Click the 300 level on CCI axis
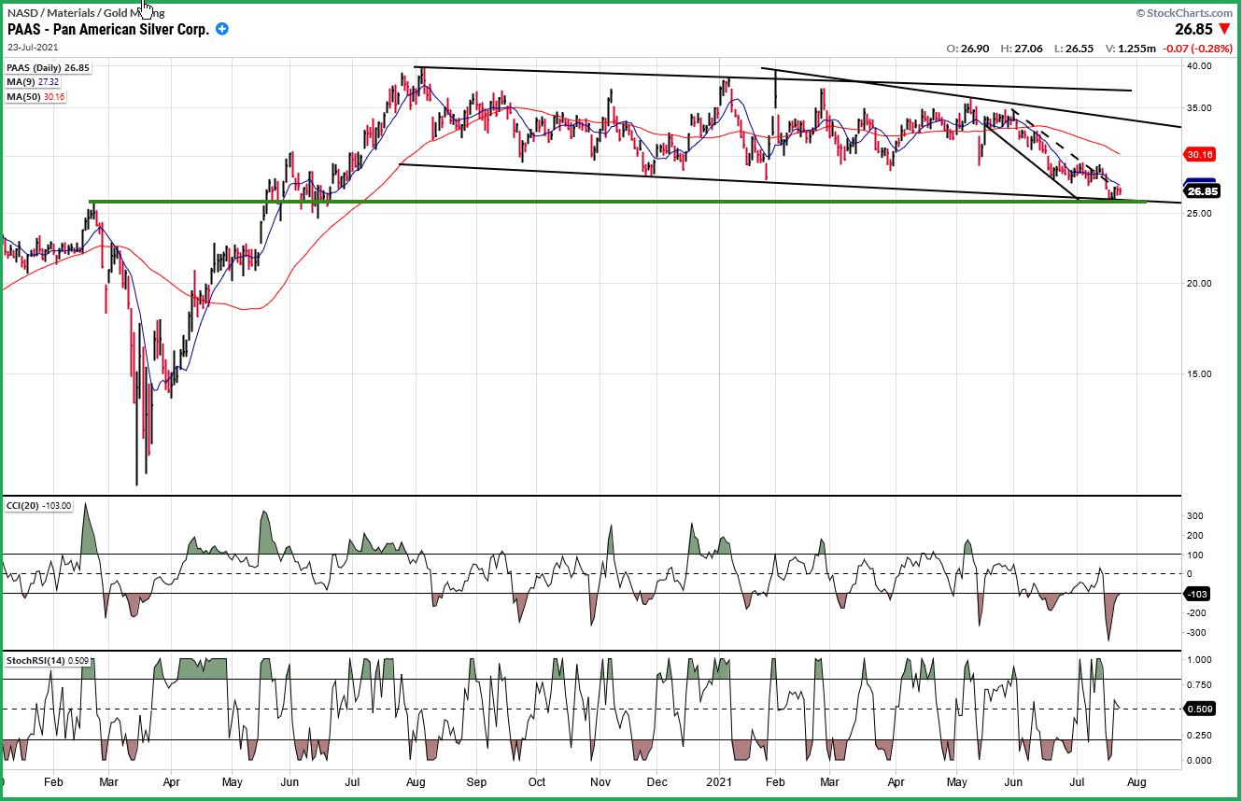 point(1195,516)
